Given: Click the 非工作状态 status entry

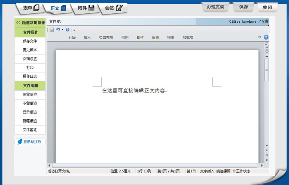Looking at the screenshot, I should point(241,171).
